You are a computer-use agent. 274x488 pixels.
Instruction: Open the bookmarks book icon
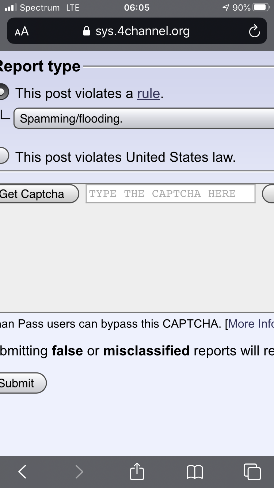195,472
